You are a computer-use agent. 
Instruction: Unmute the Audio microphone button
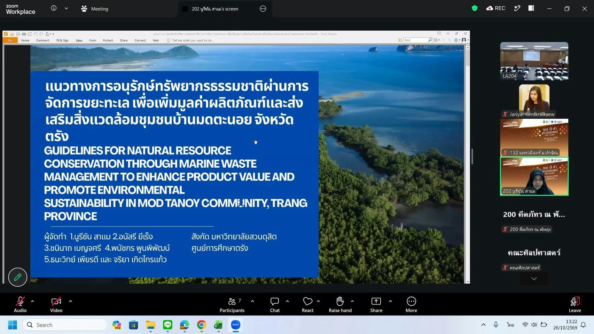(x=20, y=304)
